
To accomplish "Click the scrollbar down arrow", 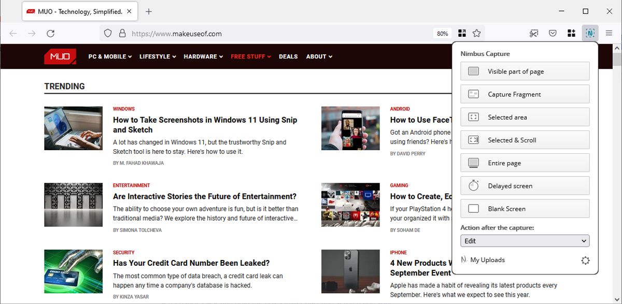I will point(617,299).
